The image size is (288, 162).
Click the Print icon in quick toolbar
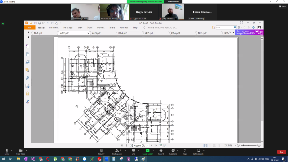pyautogui.click(x=40, y=23)
